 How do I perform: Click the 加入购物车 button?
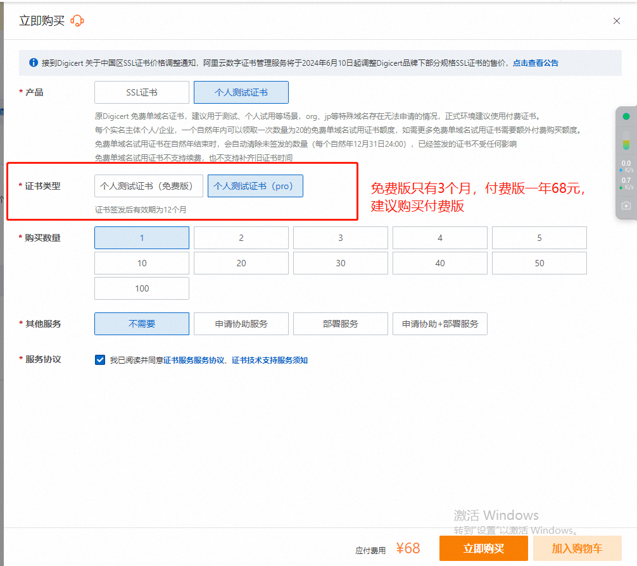(577, 548)
